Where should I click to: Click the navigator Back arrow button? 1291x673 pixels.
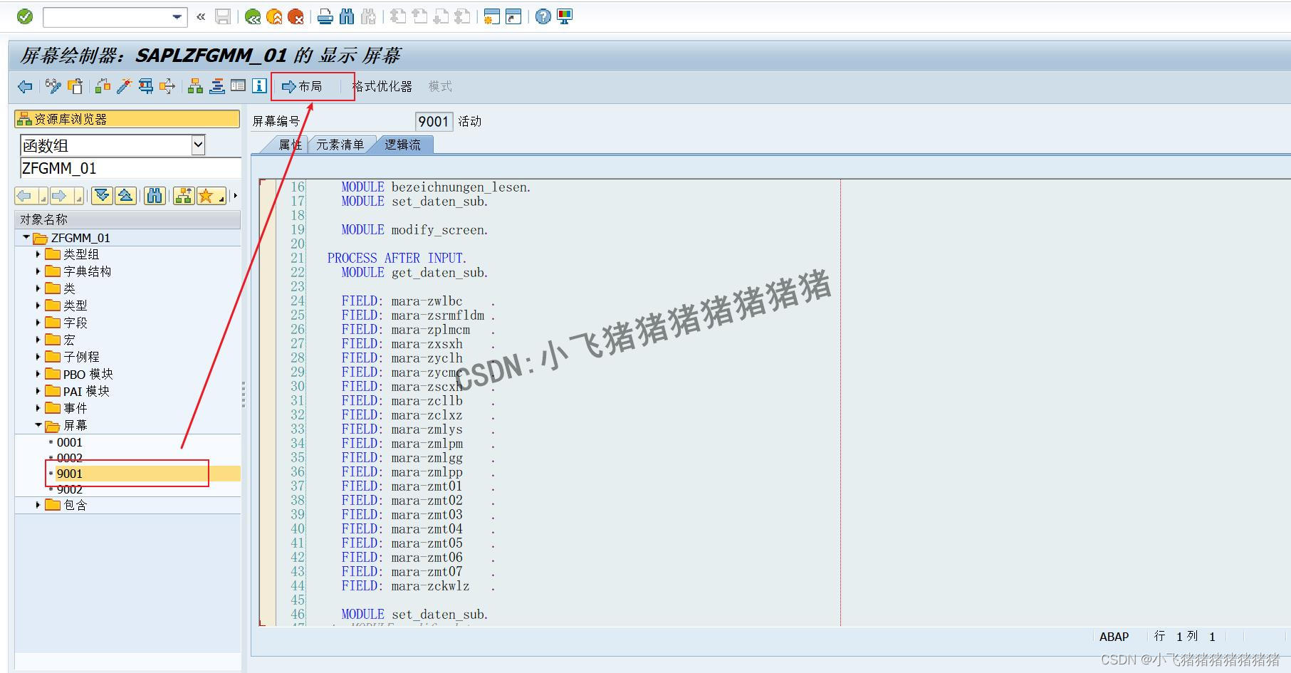(26, 196)
